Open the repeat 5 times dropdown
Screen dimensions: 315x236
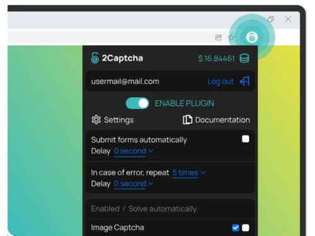(189, 172)
